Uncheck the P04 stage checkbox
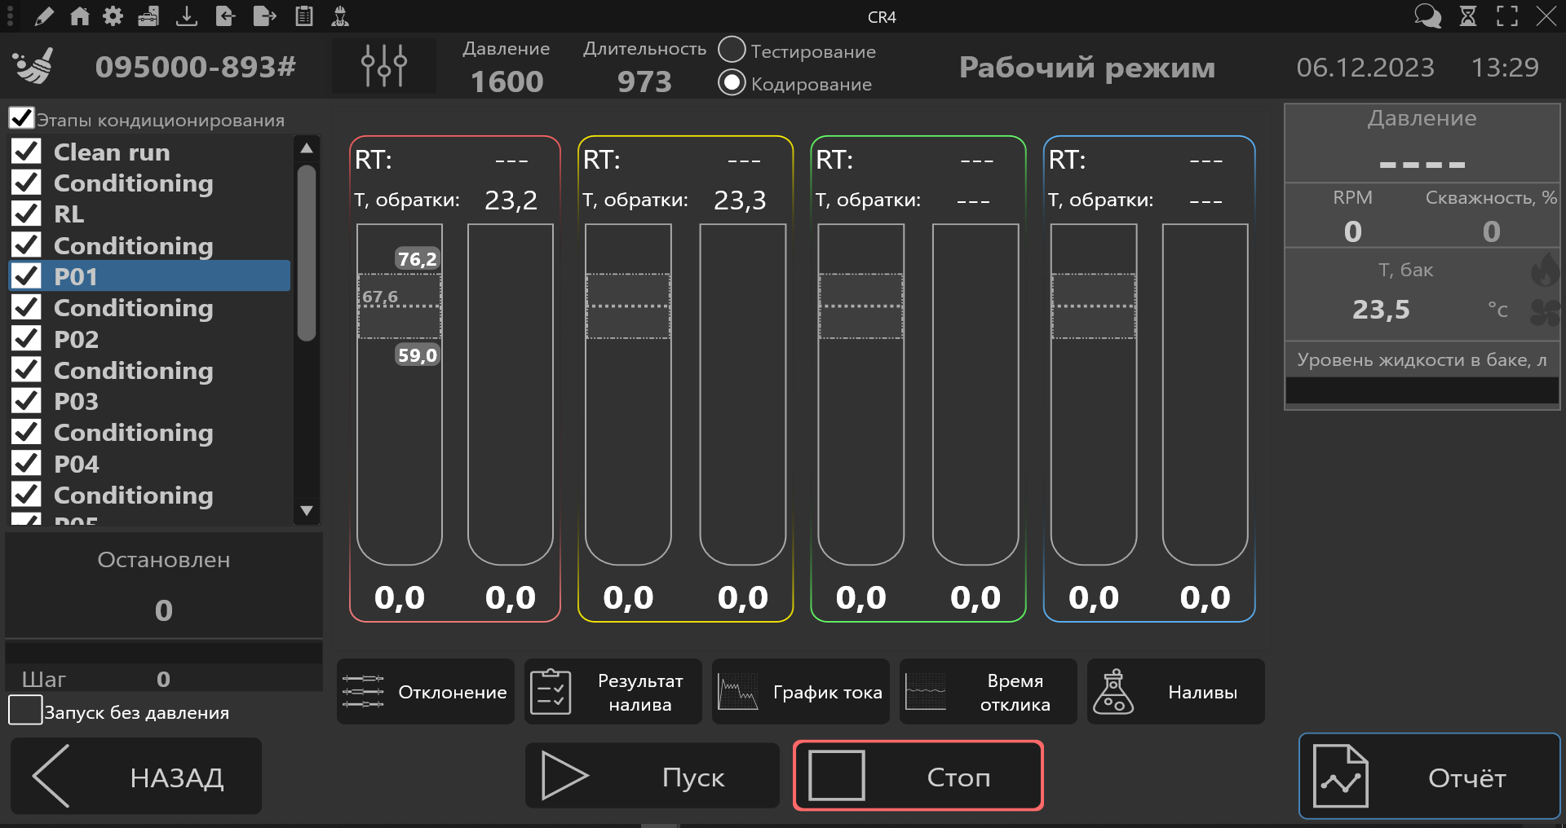This screenshot has height=828, width=1566. pyautogui.click(x=27, y=463)
